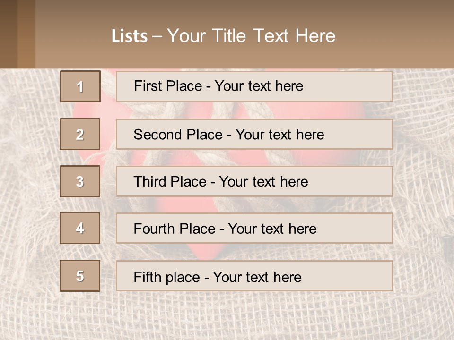Click the lighter brown stripe in header
Image resolution: width=454 pixels, height=340 pixels.
tap(26, 34)
